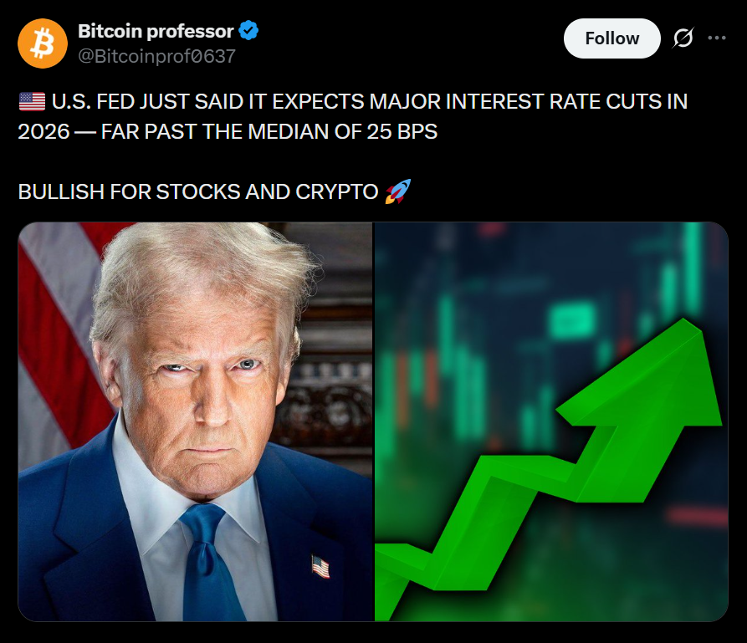Click the US flag emoji in post
This screenshot has width=747, height=643.
[x=32, y=101]
